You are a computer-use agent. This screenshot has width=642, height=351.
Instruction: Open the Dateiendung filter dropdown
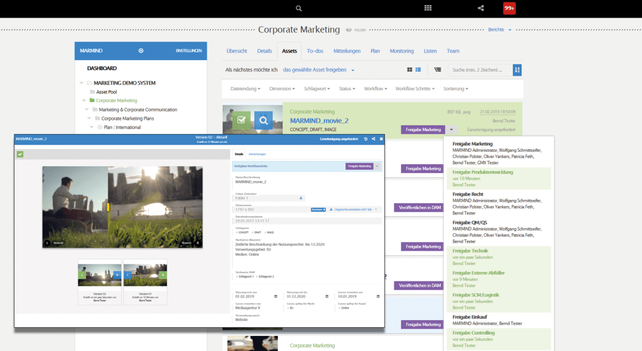point(246,89)
